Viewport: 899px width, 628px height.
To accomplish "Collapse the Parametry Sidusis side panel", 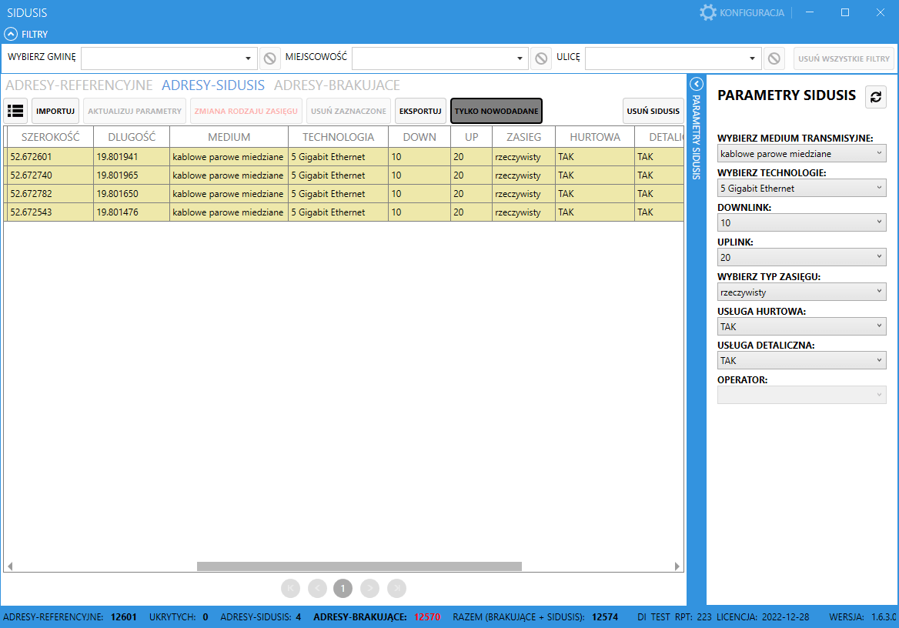I will [697, 85].
